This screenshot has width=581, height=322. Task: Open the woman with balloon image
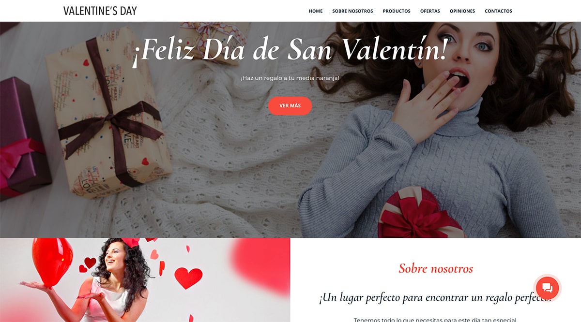pos(145,280)
